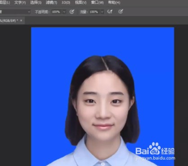Open the 不透明度 slider dropdown arrow
Image resolution: width=188 pixels, height=166 pixels.
click(64, 12)
